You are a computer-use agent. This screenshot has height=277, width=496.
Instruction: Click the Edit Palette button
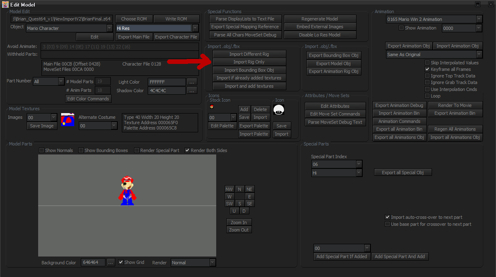click(x=222, y=126)
